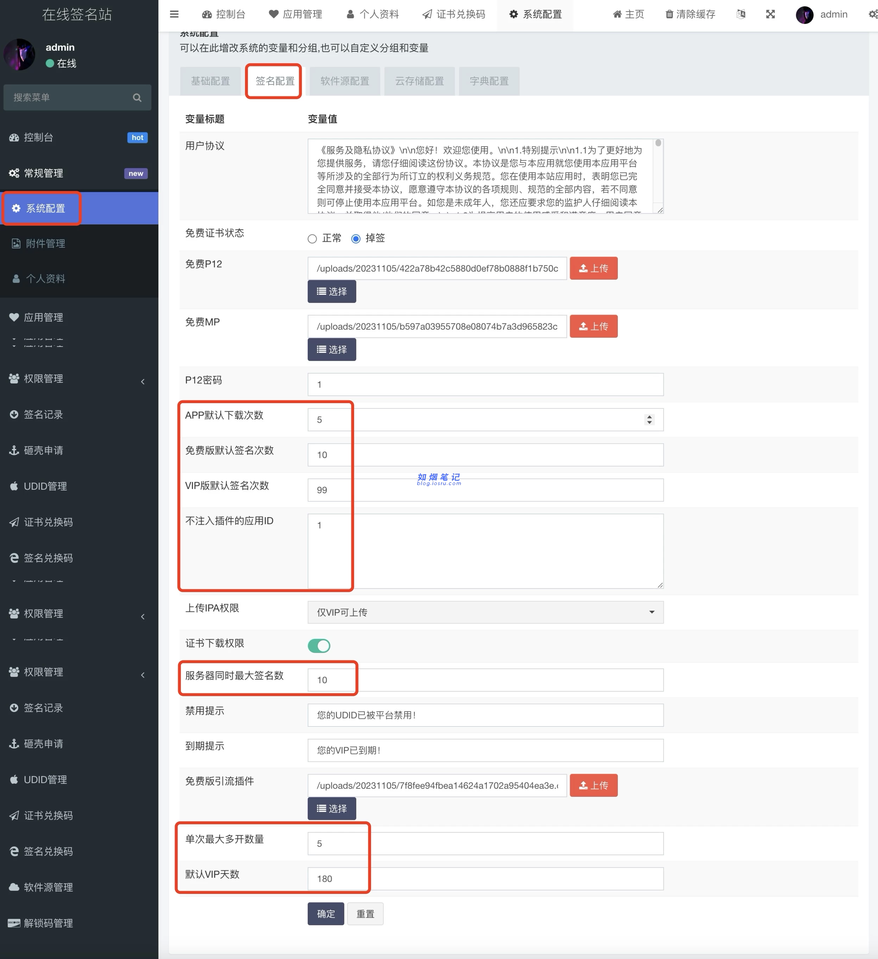This screenshot has width=878, height=959.
Task: Click 选择 list button under 免费MP
Action: click(332, 350)
